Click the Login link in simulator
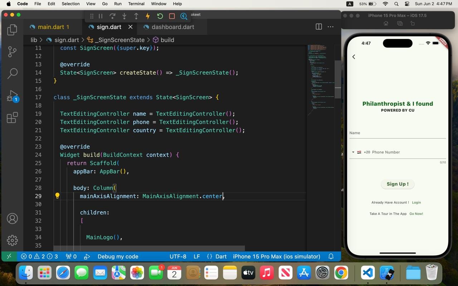The image size is (458, 286). [x=416, y=202]
